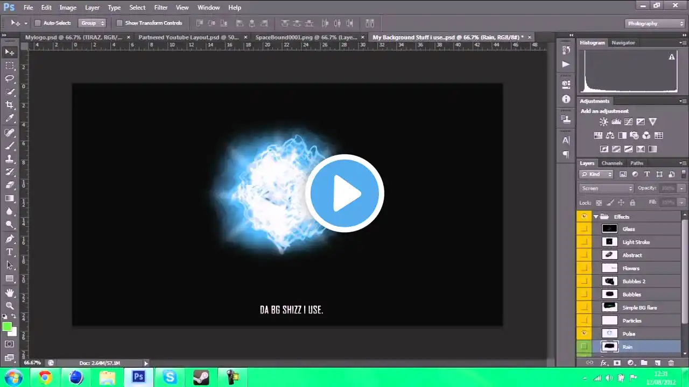
Task: Open the Screen blend mode dropdown
Action: point(607,188)
